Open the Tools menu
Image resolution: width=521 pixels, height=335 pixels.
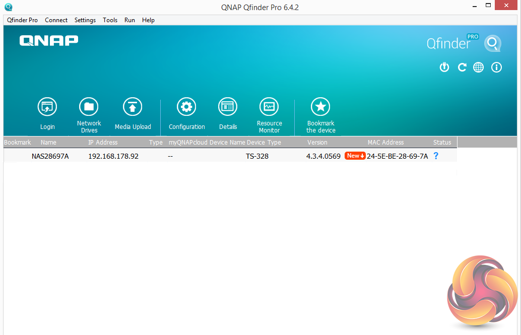[110, 20]
